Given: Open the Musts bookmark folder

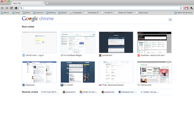Looking at the screenshot, I should 5,13.
